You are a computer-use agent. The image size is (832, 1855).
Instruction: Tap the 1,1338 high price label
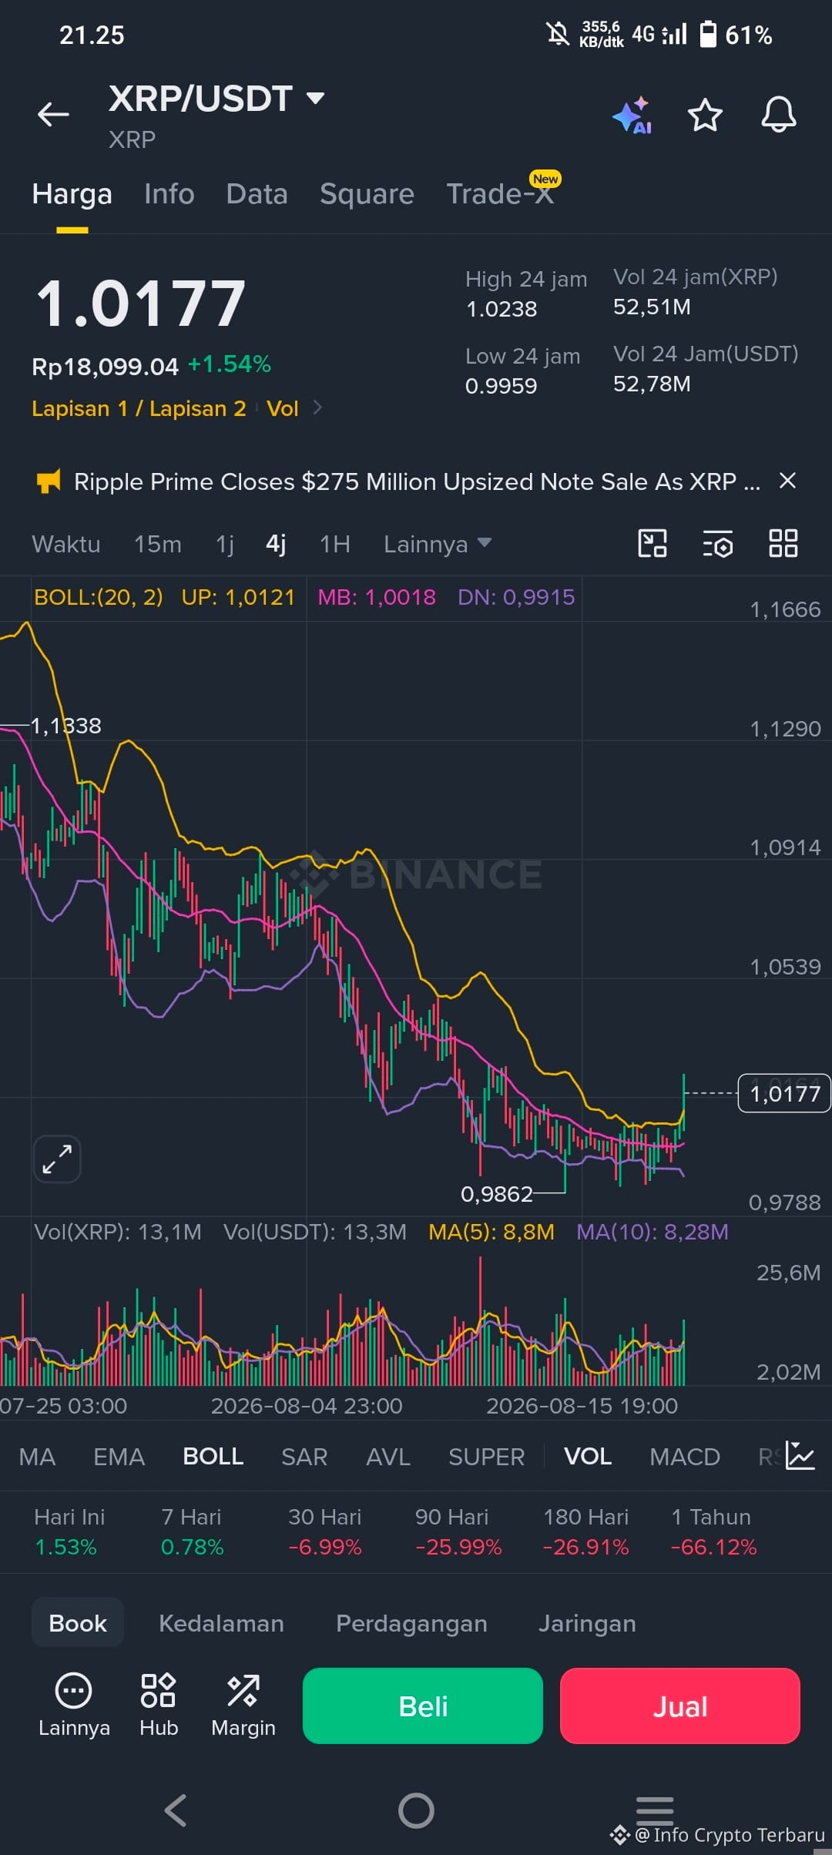point(65,726)
